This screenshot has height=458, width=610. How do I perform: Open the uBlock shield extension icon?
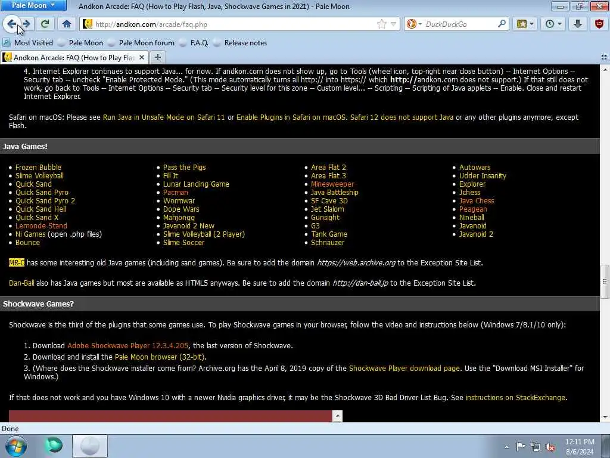(599, 24)
